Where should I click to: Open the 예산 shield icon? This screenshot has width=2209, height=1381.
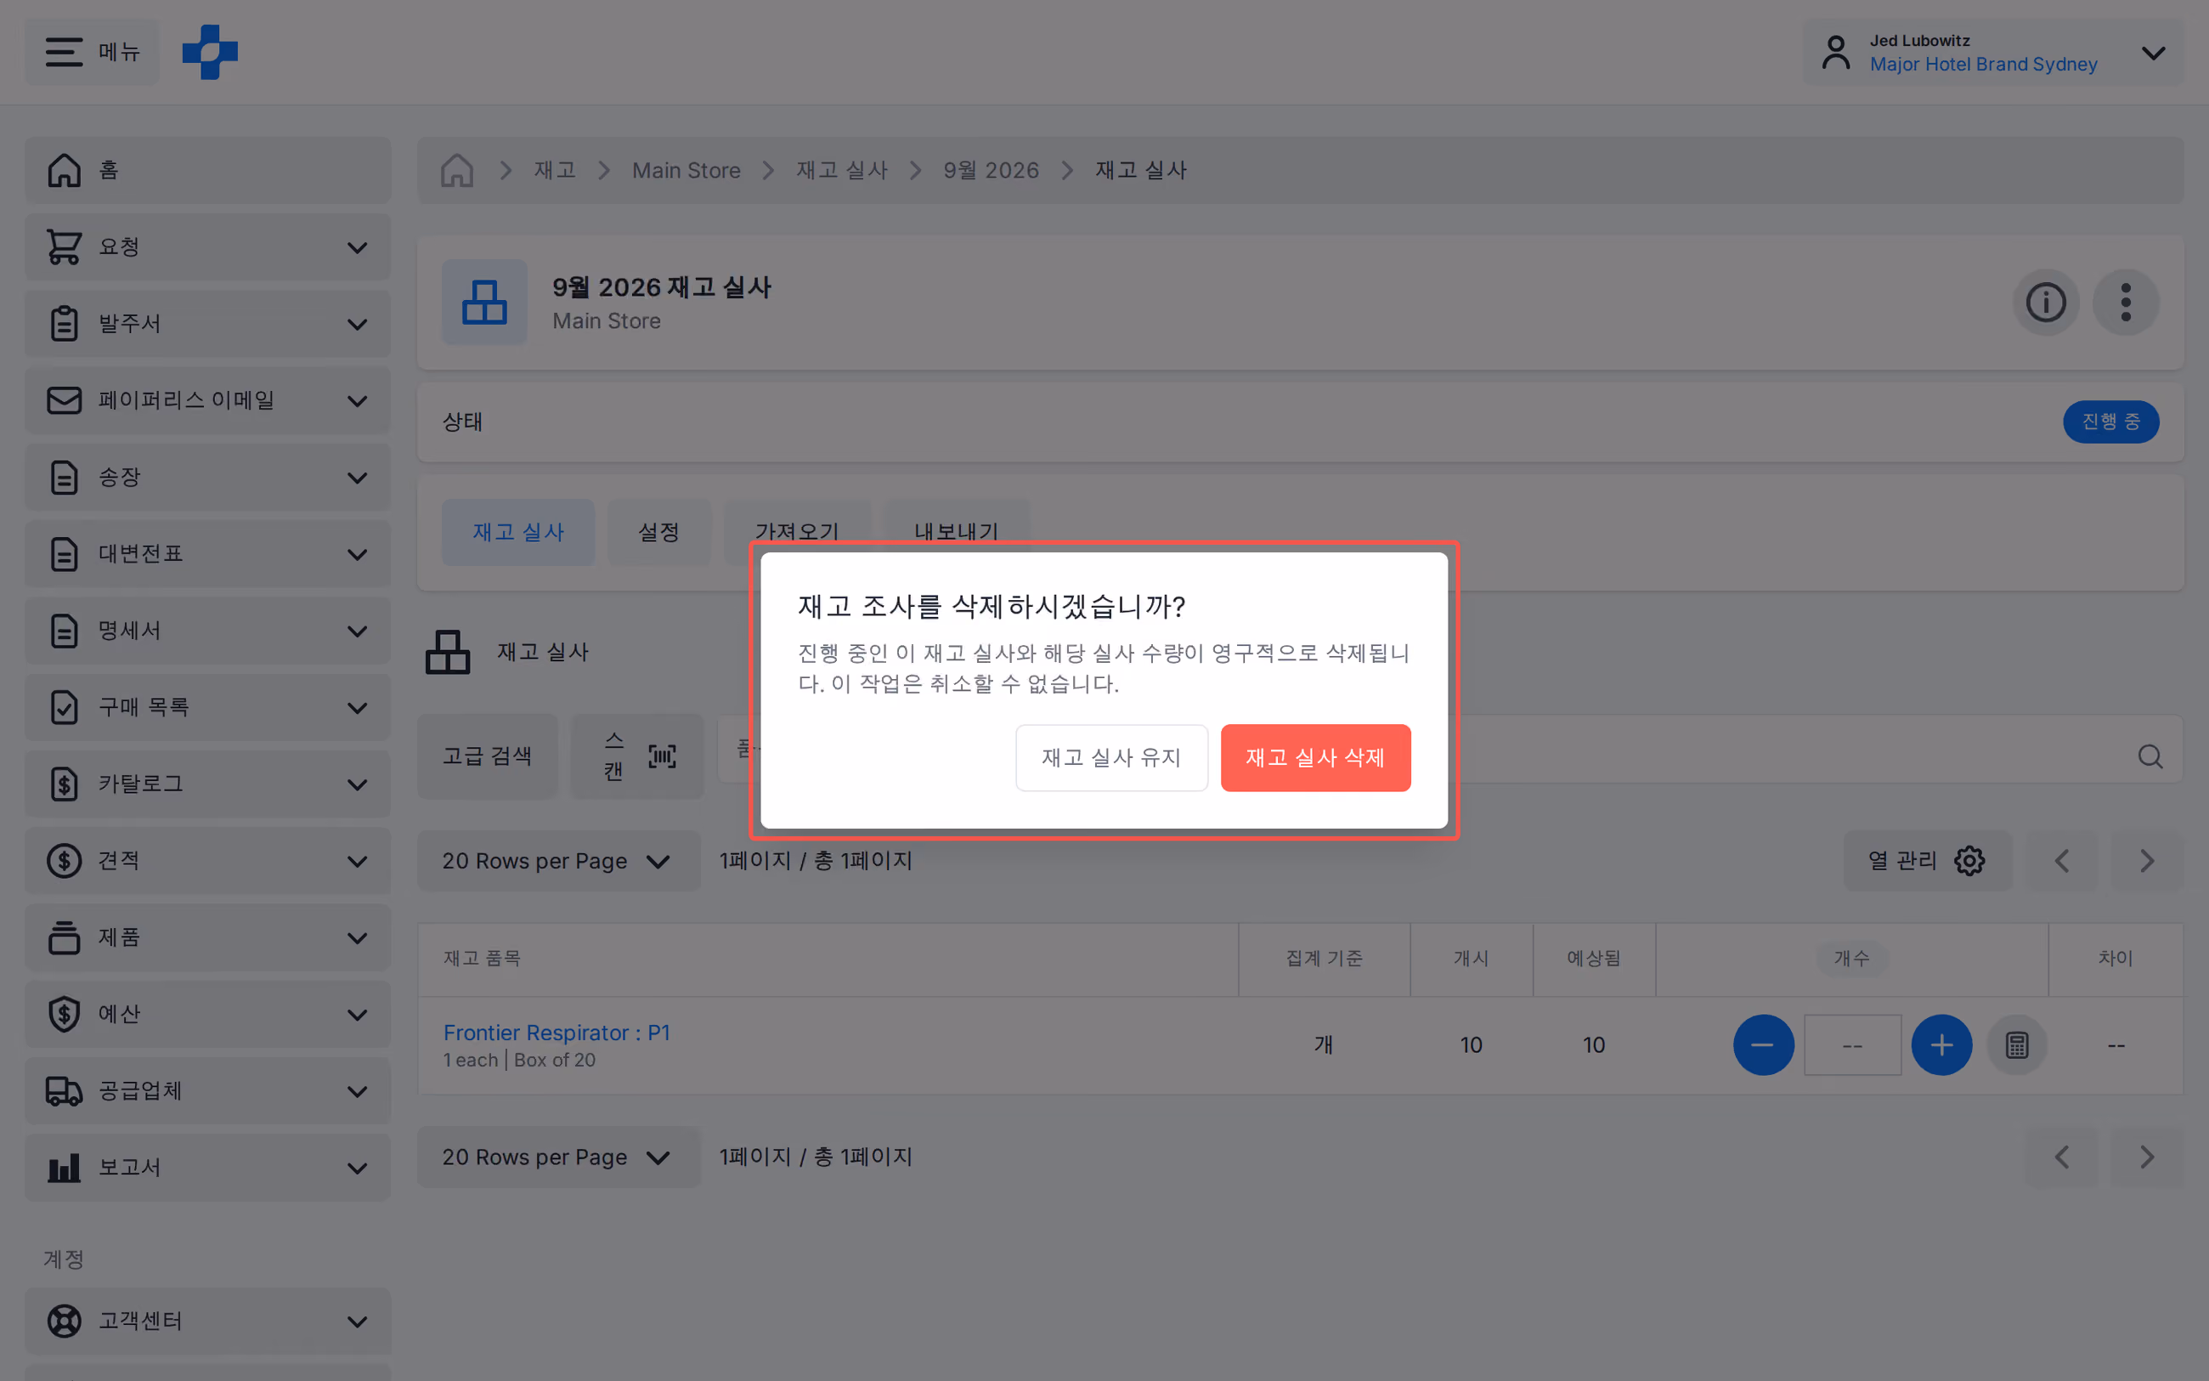pyautogui.click(x=64, y=1014)
